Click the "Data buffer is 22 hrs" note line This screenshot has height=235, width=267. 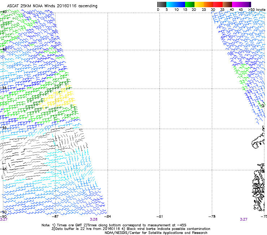click(x=131, y=229)
